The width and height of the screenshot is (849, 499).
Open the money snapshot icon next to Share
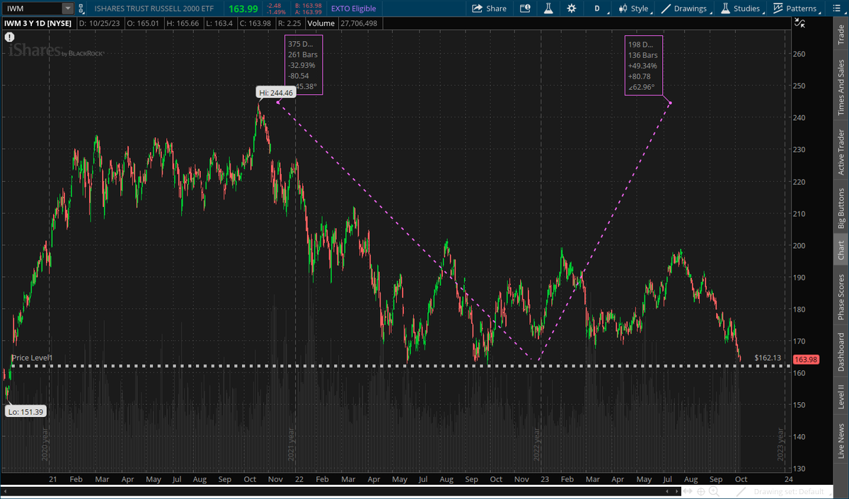coord(524,8)
